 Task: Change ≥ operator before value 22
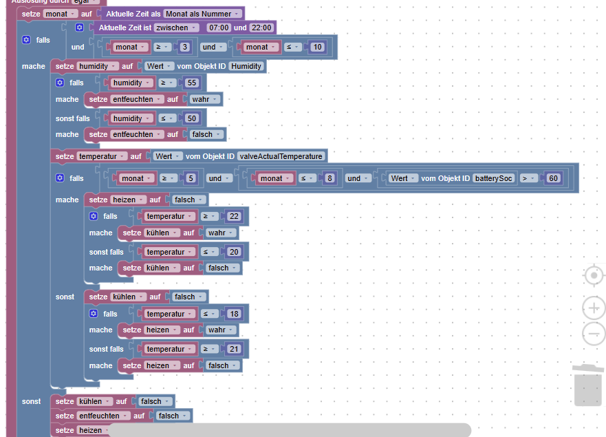(210, 216)
